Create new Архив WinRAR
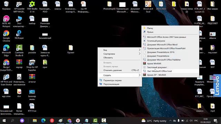The height and width of the screenshot is (124, 221). click(170, 63)
